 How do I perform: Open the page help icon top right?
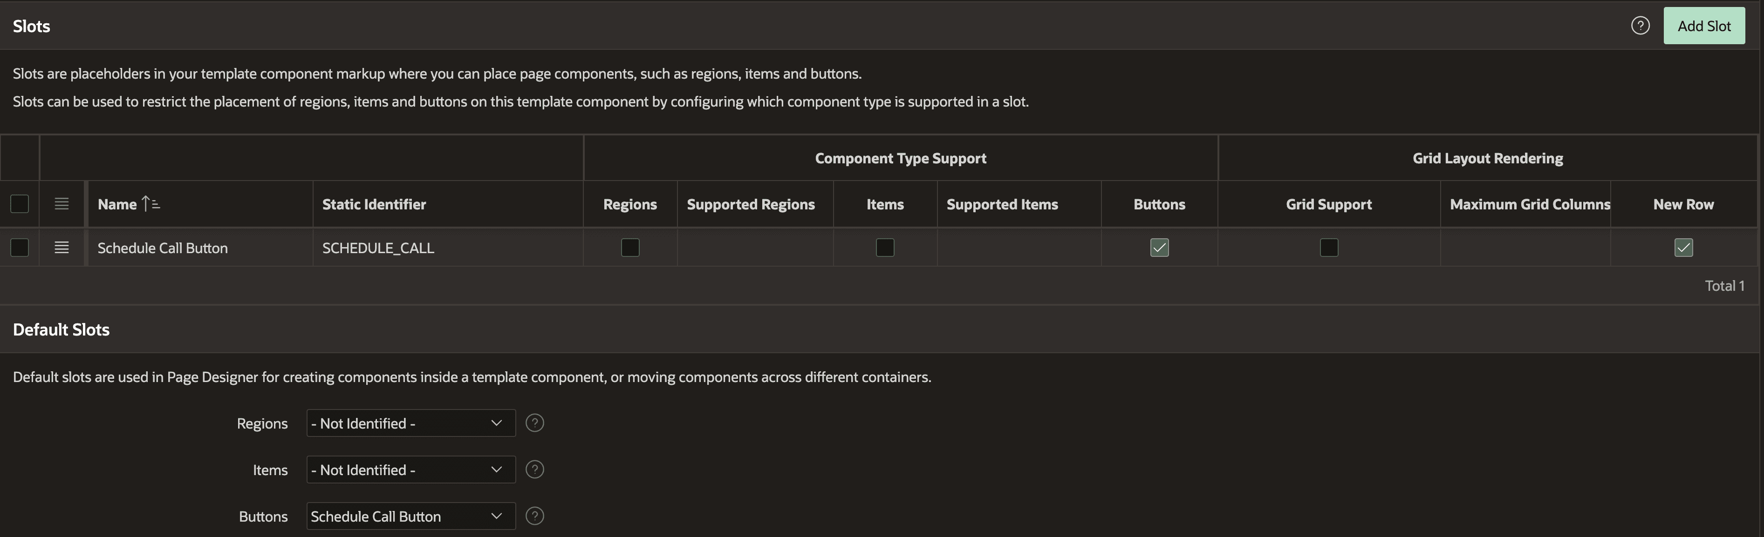[1641, 25]
